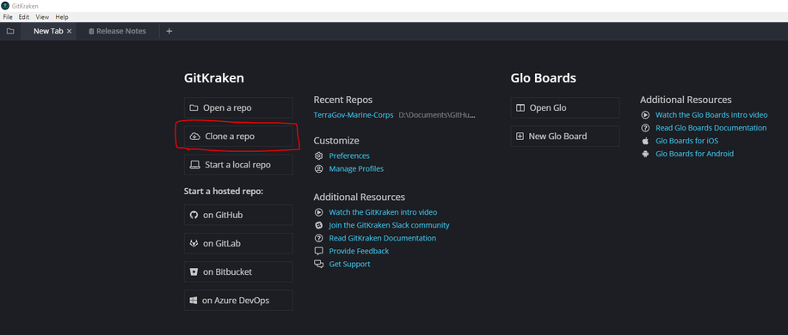
Task: Start a hosted repo on Bitbucket
Action: tap(238, 272)
